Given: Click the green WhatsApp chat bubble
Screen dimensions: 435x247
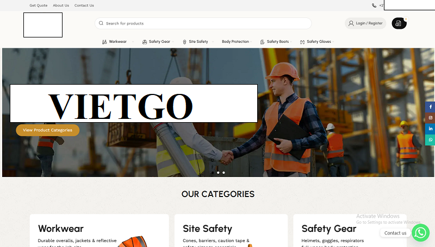Looking at the screenshot, I should 420,232.
